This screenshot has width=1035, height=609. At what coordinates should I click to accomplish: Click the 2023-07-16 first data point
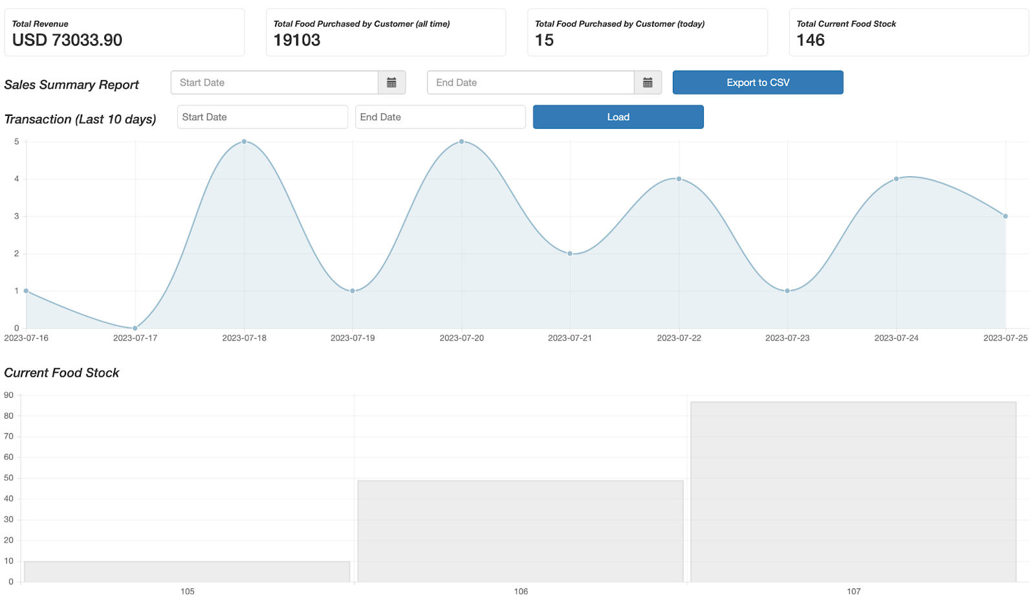27,291
